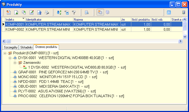Maximize the Produkty window
Screen dimensions: 189x112
click(x=178, y=5)
